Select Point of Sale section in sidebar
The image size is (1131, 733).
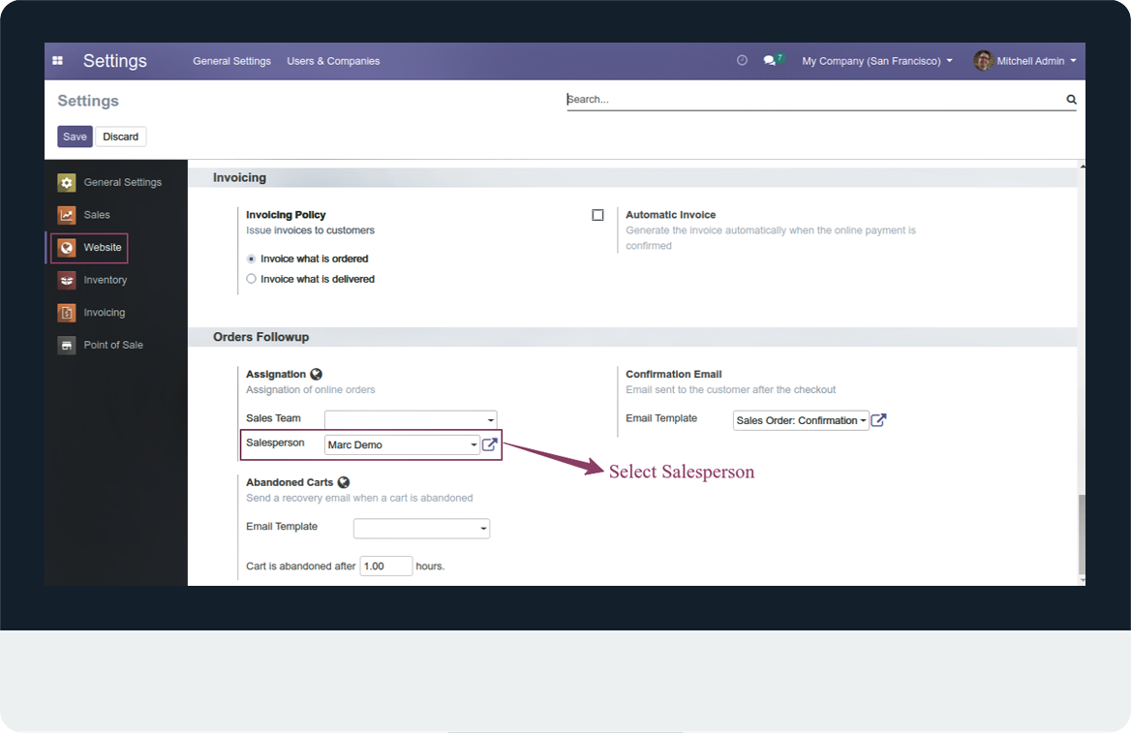[x=116, y=345]
